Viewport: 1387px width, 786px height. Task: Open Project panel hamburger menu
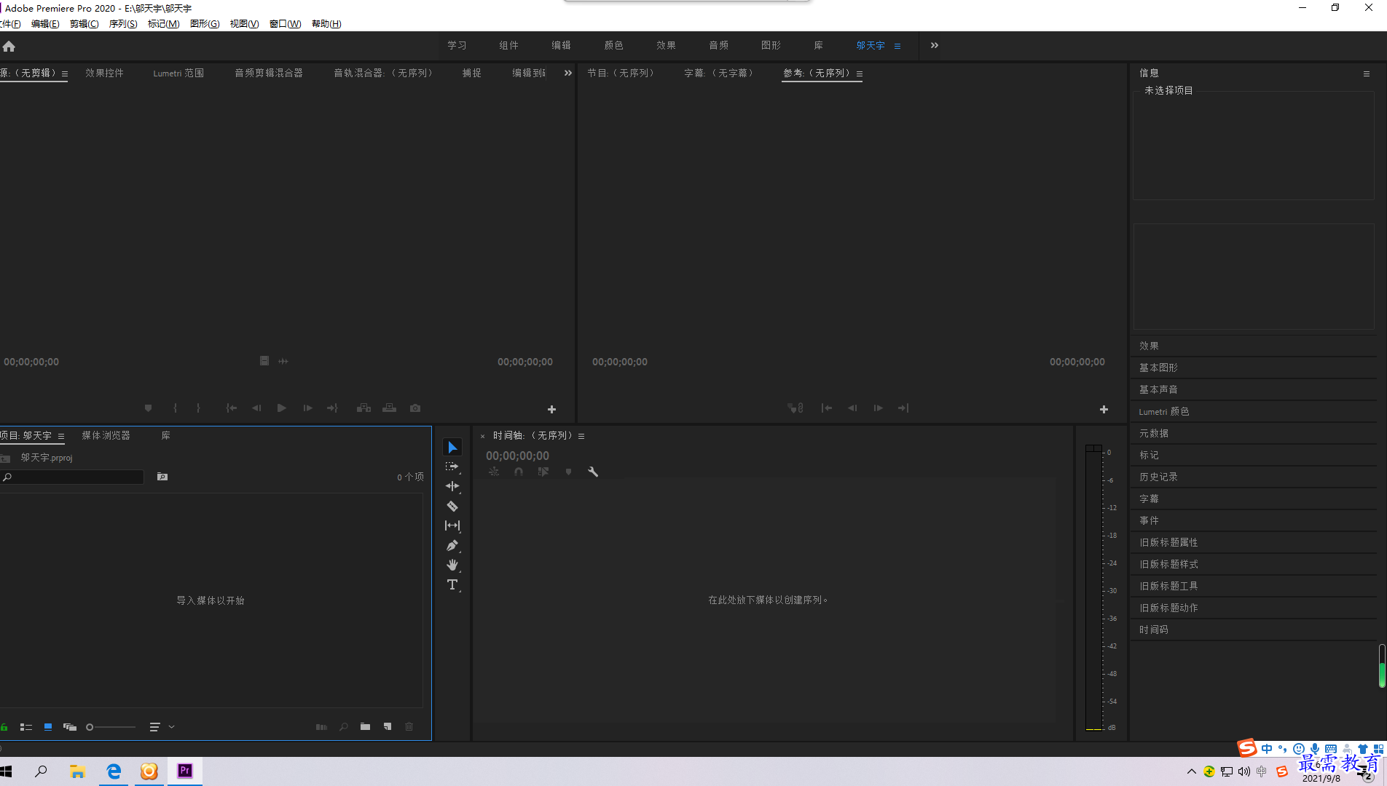[x=61, y=436]
